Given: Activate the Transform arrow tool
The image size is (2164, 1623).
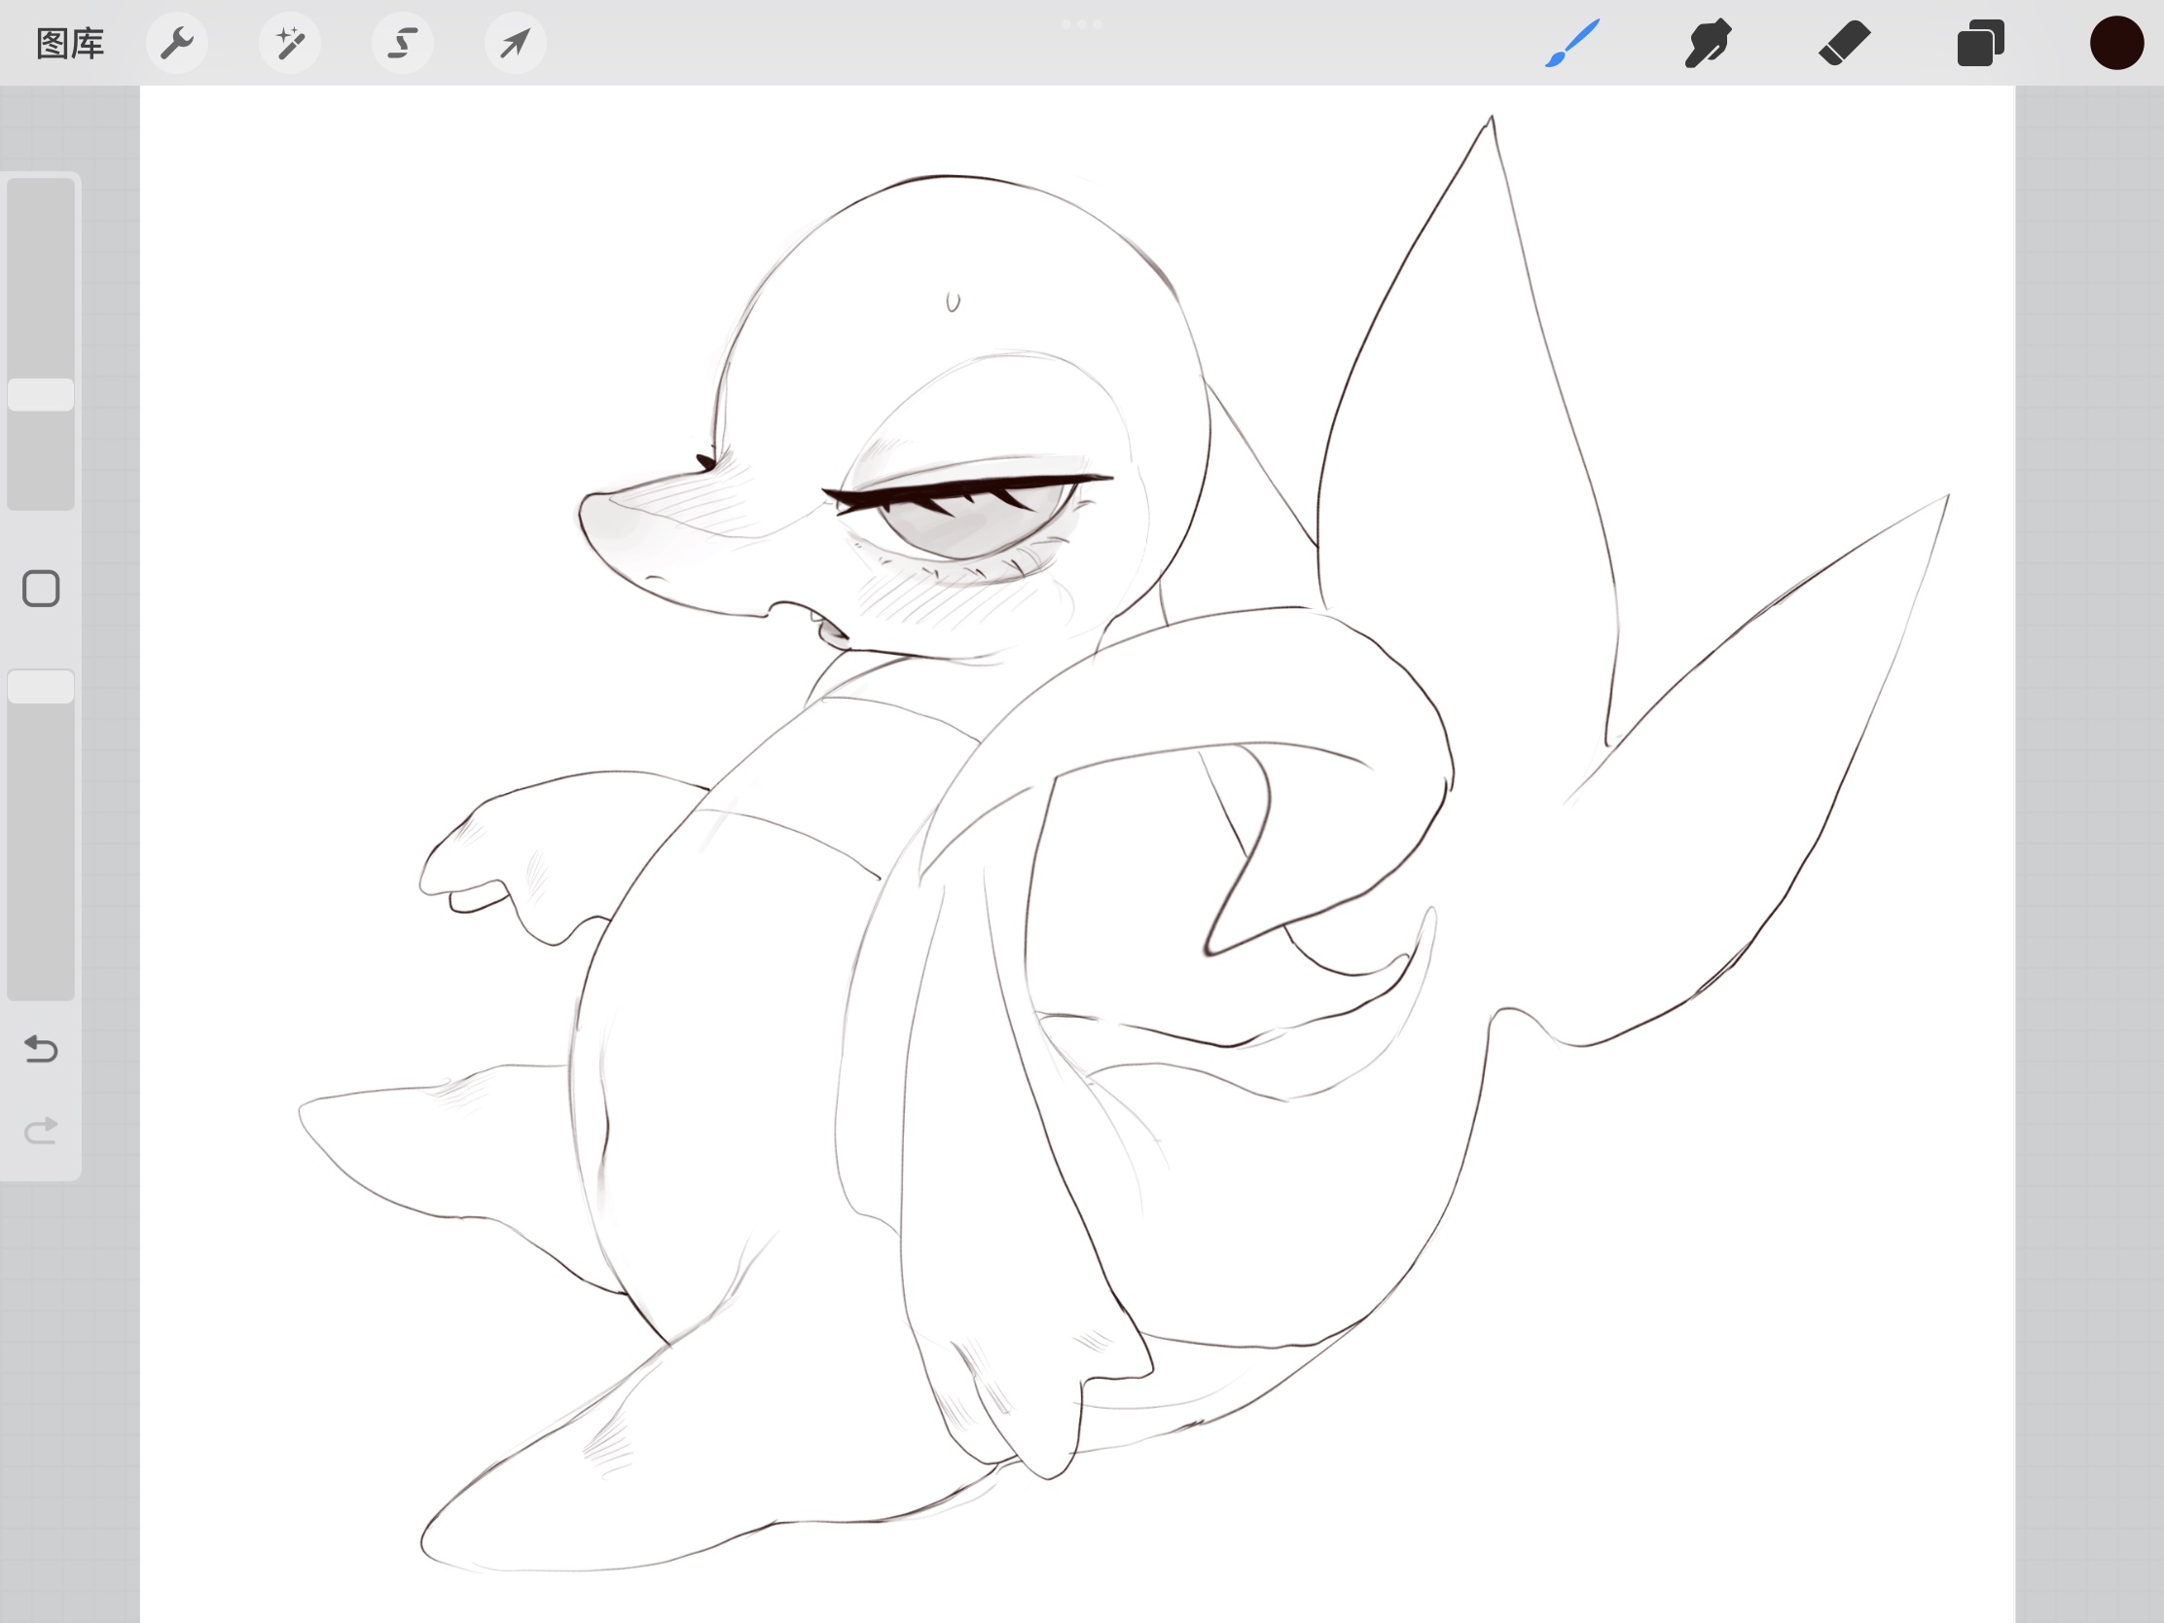Looking at the screenshot, I should pos(515,43).
